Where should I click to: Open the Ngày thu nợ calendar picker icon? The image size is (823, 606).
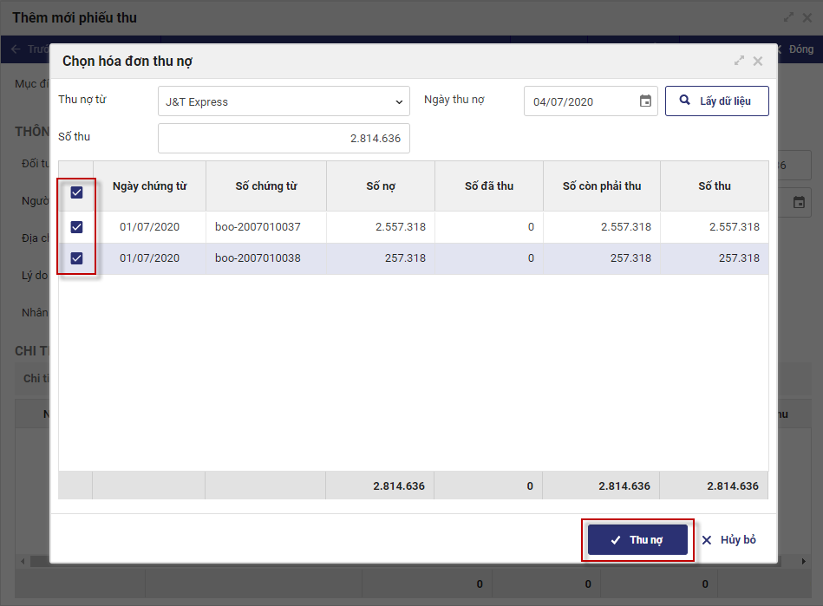point(645,101)
